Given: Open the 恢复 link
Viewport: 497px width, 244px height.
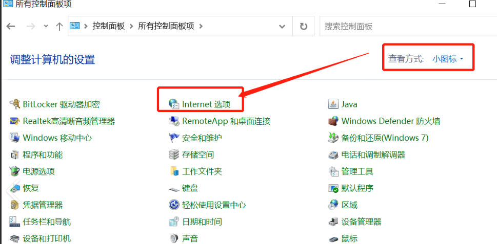Looking at the screenshot, I should pyautogui.click(x=31, y=188).
